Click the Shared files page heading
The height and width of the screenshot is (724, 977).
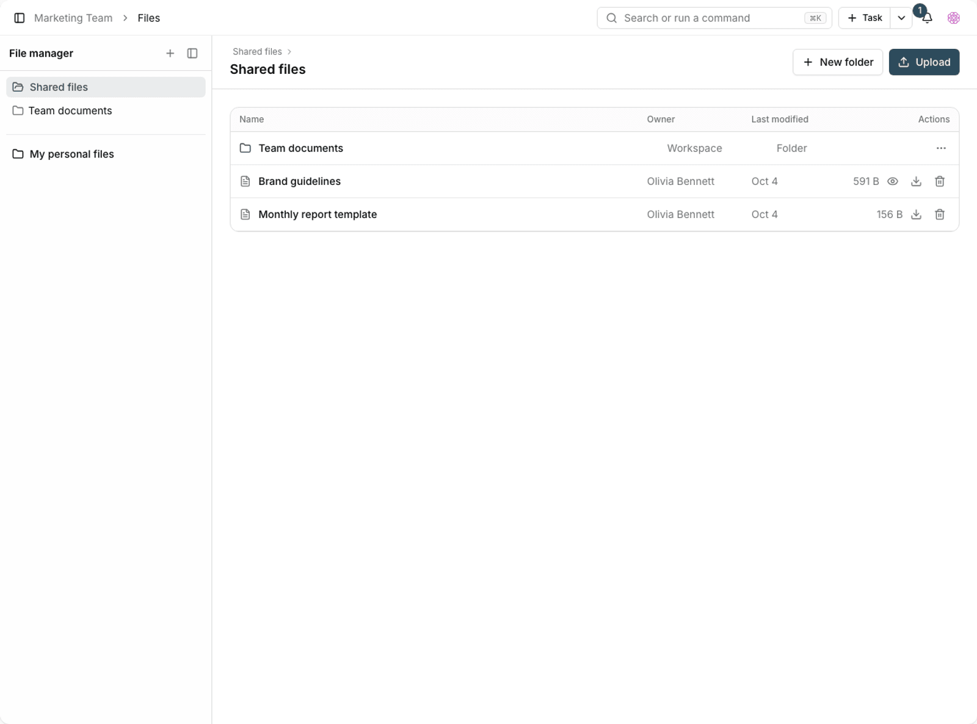pos(267,70)
